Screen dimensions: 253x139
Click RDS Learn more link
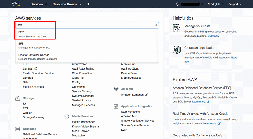199,102
